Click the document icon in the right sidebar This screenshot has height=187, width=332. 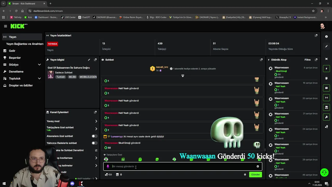[326, 78]
